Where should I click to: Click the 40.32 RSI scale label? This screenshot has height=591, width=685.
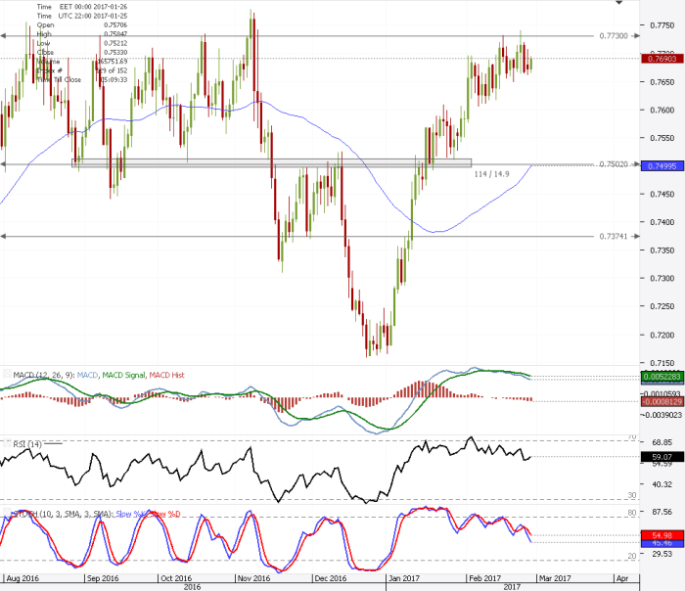pyautogui.click(x=662, y=484)
